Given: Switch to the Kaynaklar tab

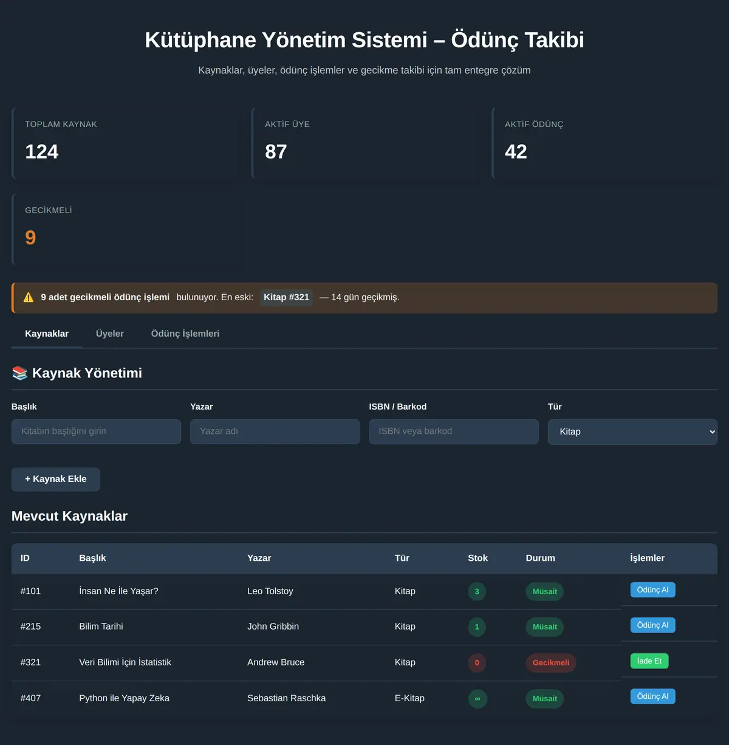Looking at the screenshot, I should (x=47, y=334).
